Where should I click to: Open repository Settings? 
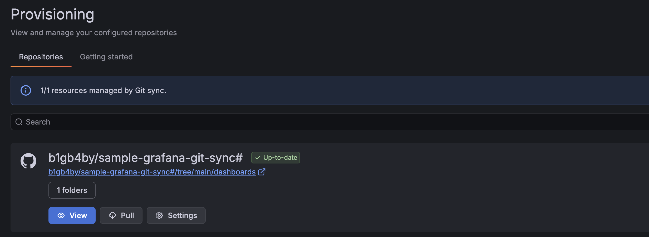(176, 215)
